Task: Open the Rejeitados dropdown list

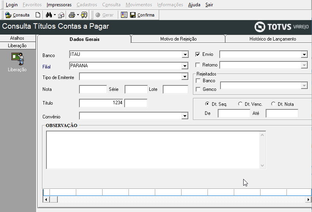Action: (x=304, y=86)
